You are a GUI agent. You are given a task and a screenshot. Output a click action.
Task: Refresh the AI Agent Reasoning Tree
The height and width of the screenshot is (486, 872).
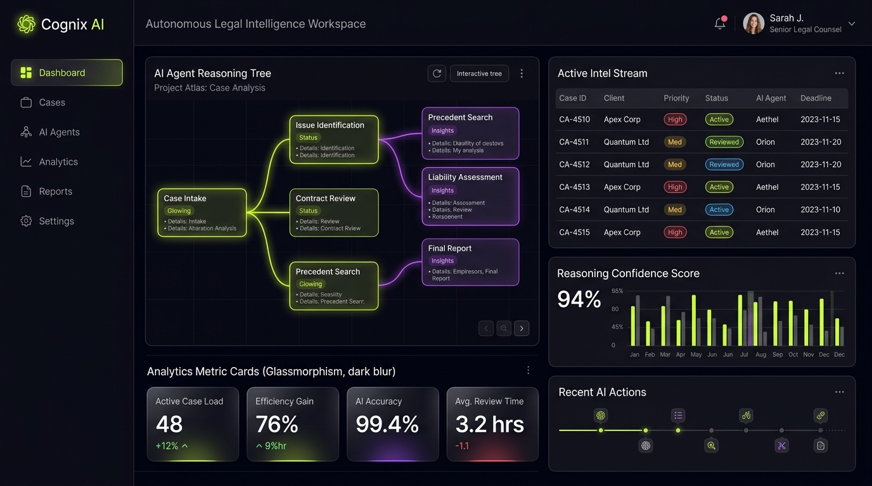[x=437, y=73]
